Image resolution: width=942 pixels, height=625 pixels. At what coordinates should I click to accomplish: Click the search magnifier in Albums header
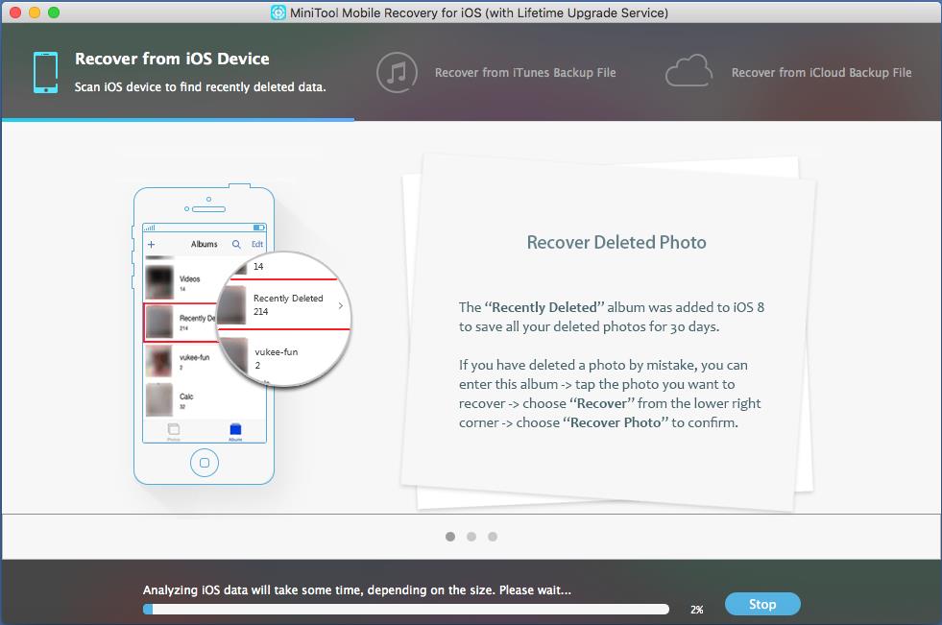237,245
